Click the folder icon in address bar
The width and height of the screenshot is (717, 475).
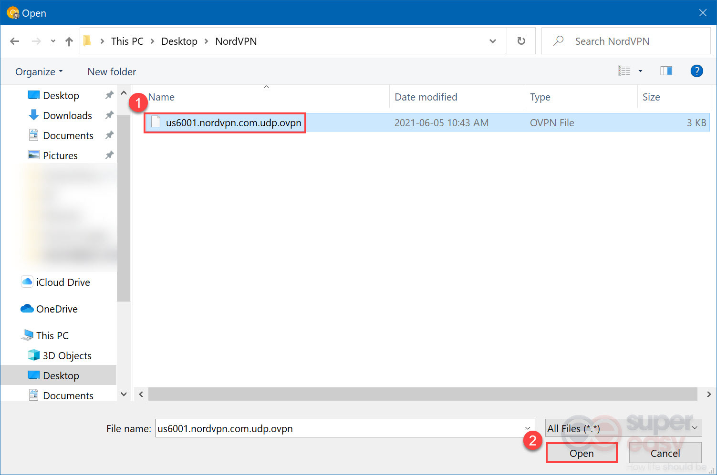87,41
